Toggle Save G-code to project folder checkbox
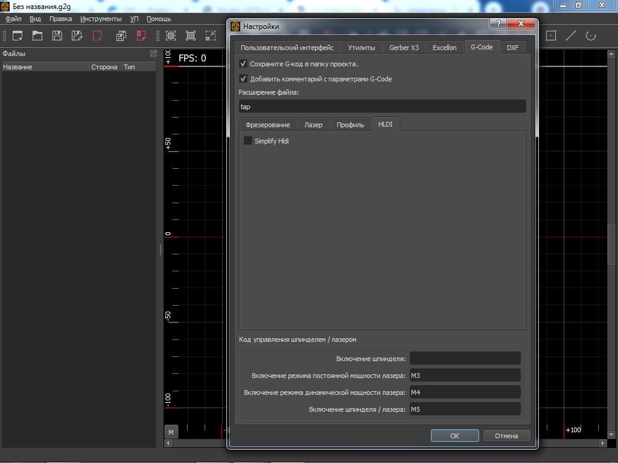Screen dimensions: 618x463 coord(243,63)
